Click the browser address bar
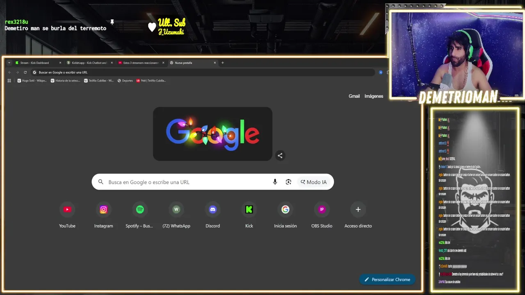 [203, 72]
